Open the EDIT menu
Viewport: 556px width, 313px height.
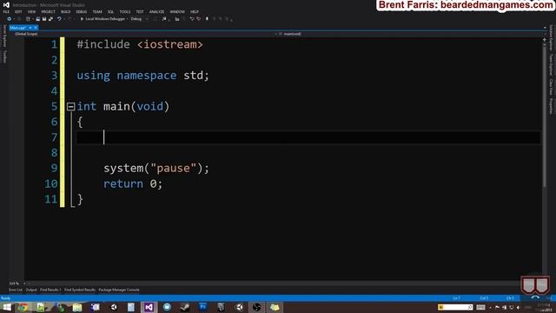pos(18,11)
